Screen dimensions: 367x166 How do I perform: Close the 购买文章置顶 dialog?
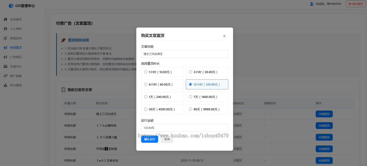pos(224,36)
